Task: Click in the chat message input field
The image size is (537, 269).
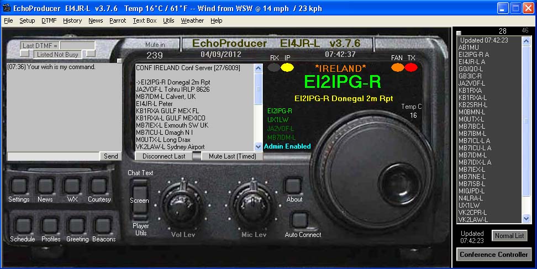Action: point(53,156)
